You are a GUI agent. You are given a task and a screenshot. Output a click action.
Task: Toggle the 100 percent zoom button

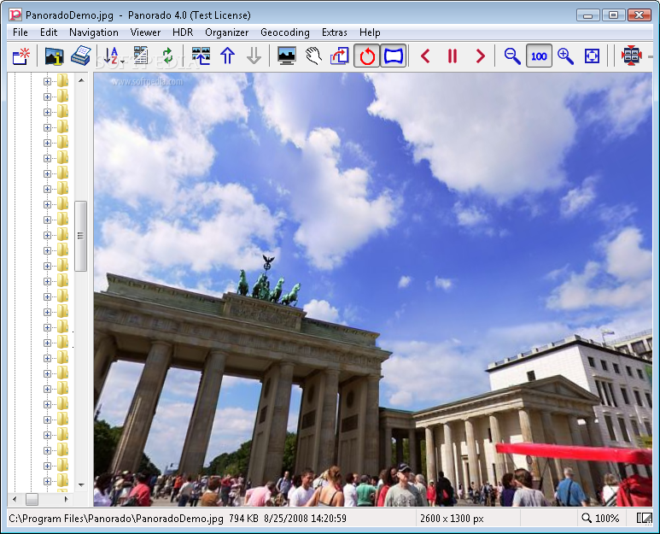tap(539, 56)
